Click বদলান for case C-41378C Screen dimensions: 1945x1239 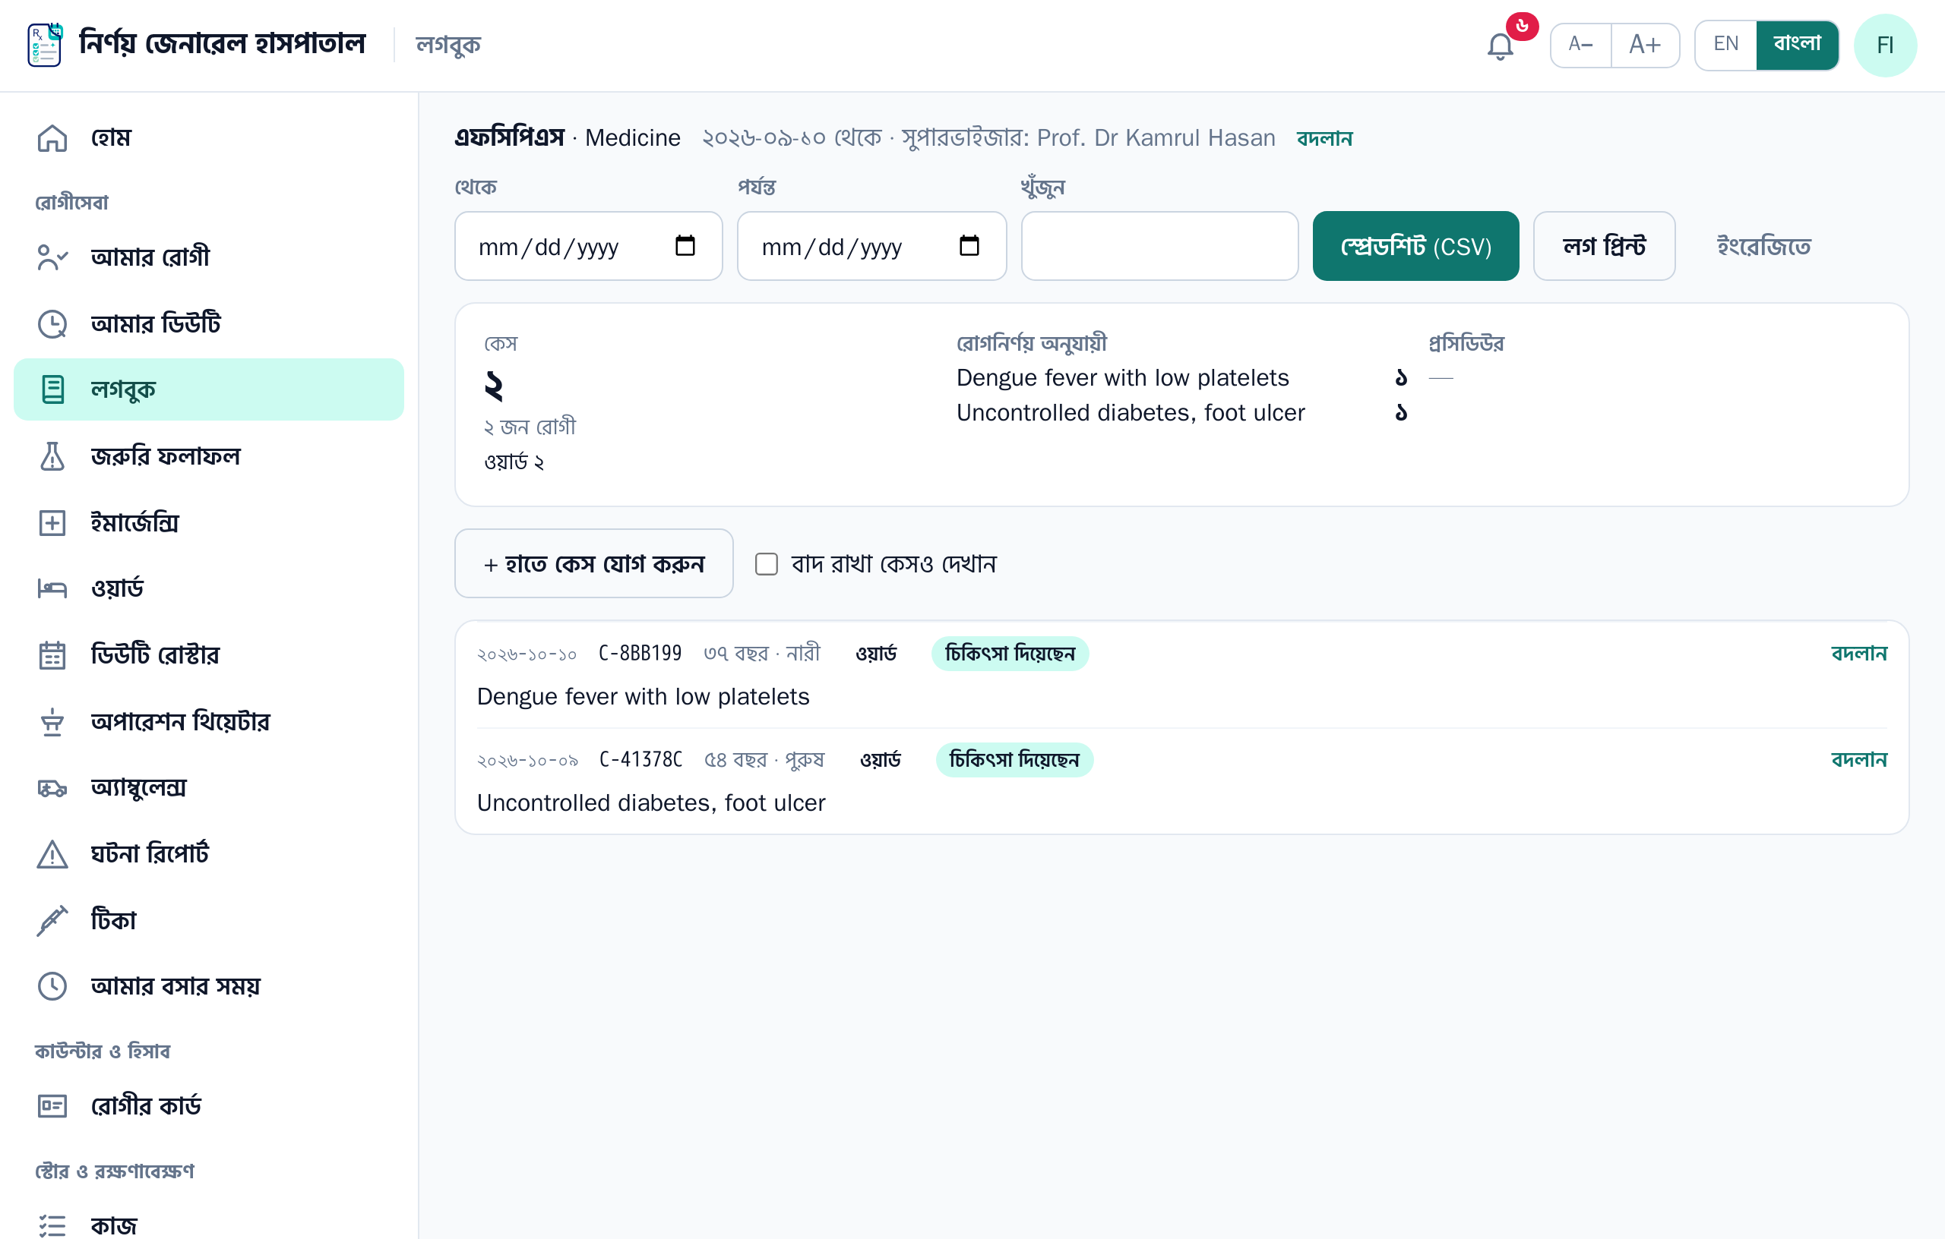pos(1858,759)
